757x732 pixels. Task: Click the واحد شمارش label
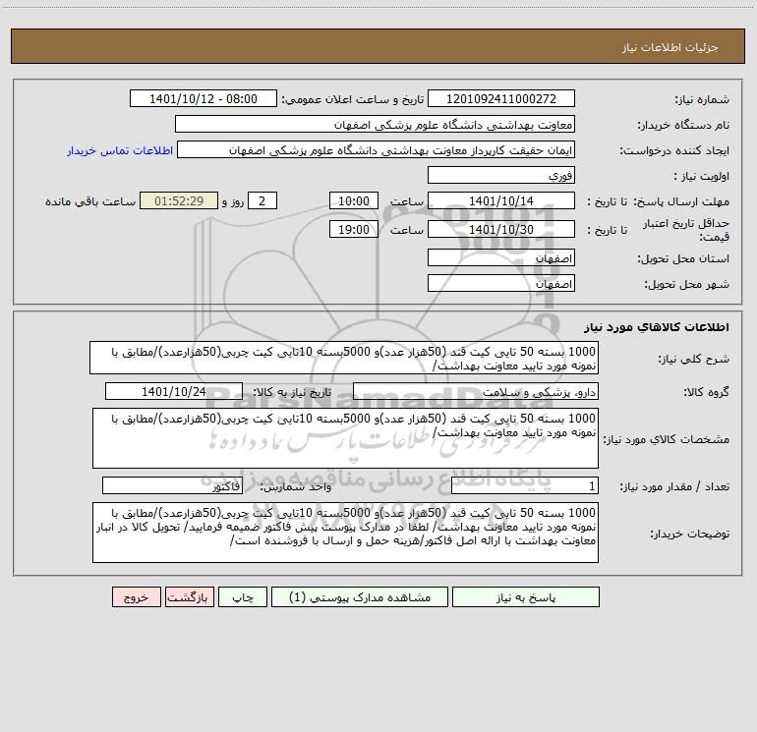click(x=296, y=487)
